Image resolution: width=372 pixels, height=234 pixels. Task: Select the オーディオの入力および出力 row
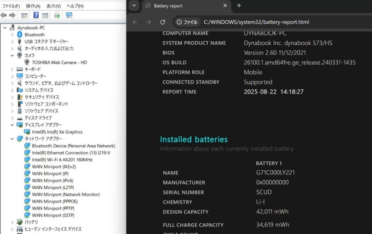point(49,48)
